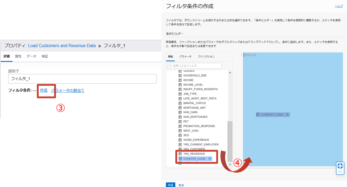Select RENT_OWN attribute
347x187 pixels.
191,131
